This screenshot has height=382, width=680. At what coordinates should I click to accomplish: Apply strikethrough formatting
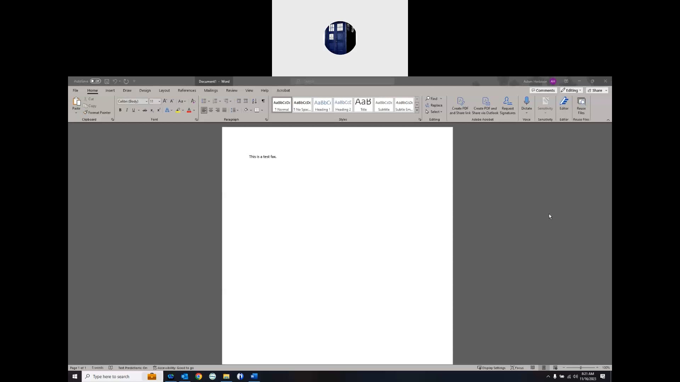(x=144, y=110)
